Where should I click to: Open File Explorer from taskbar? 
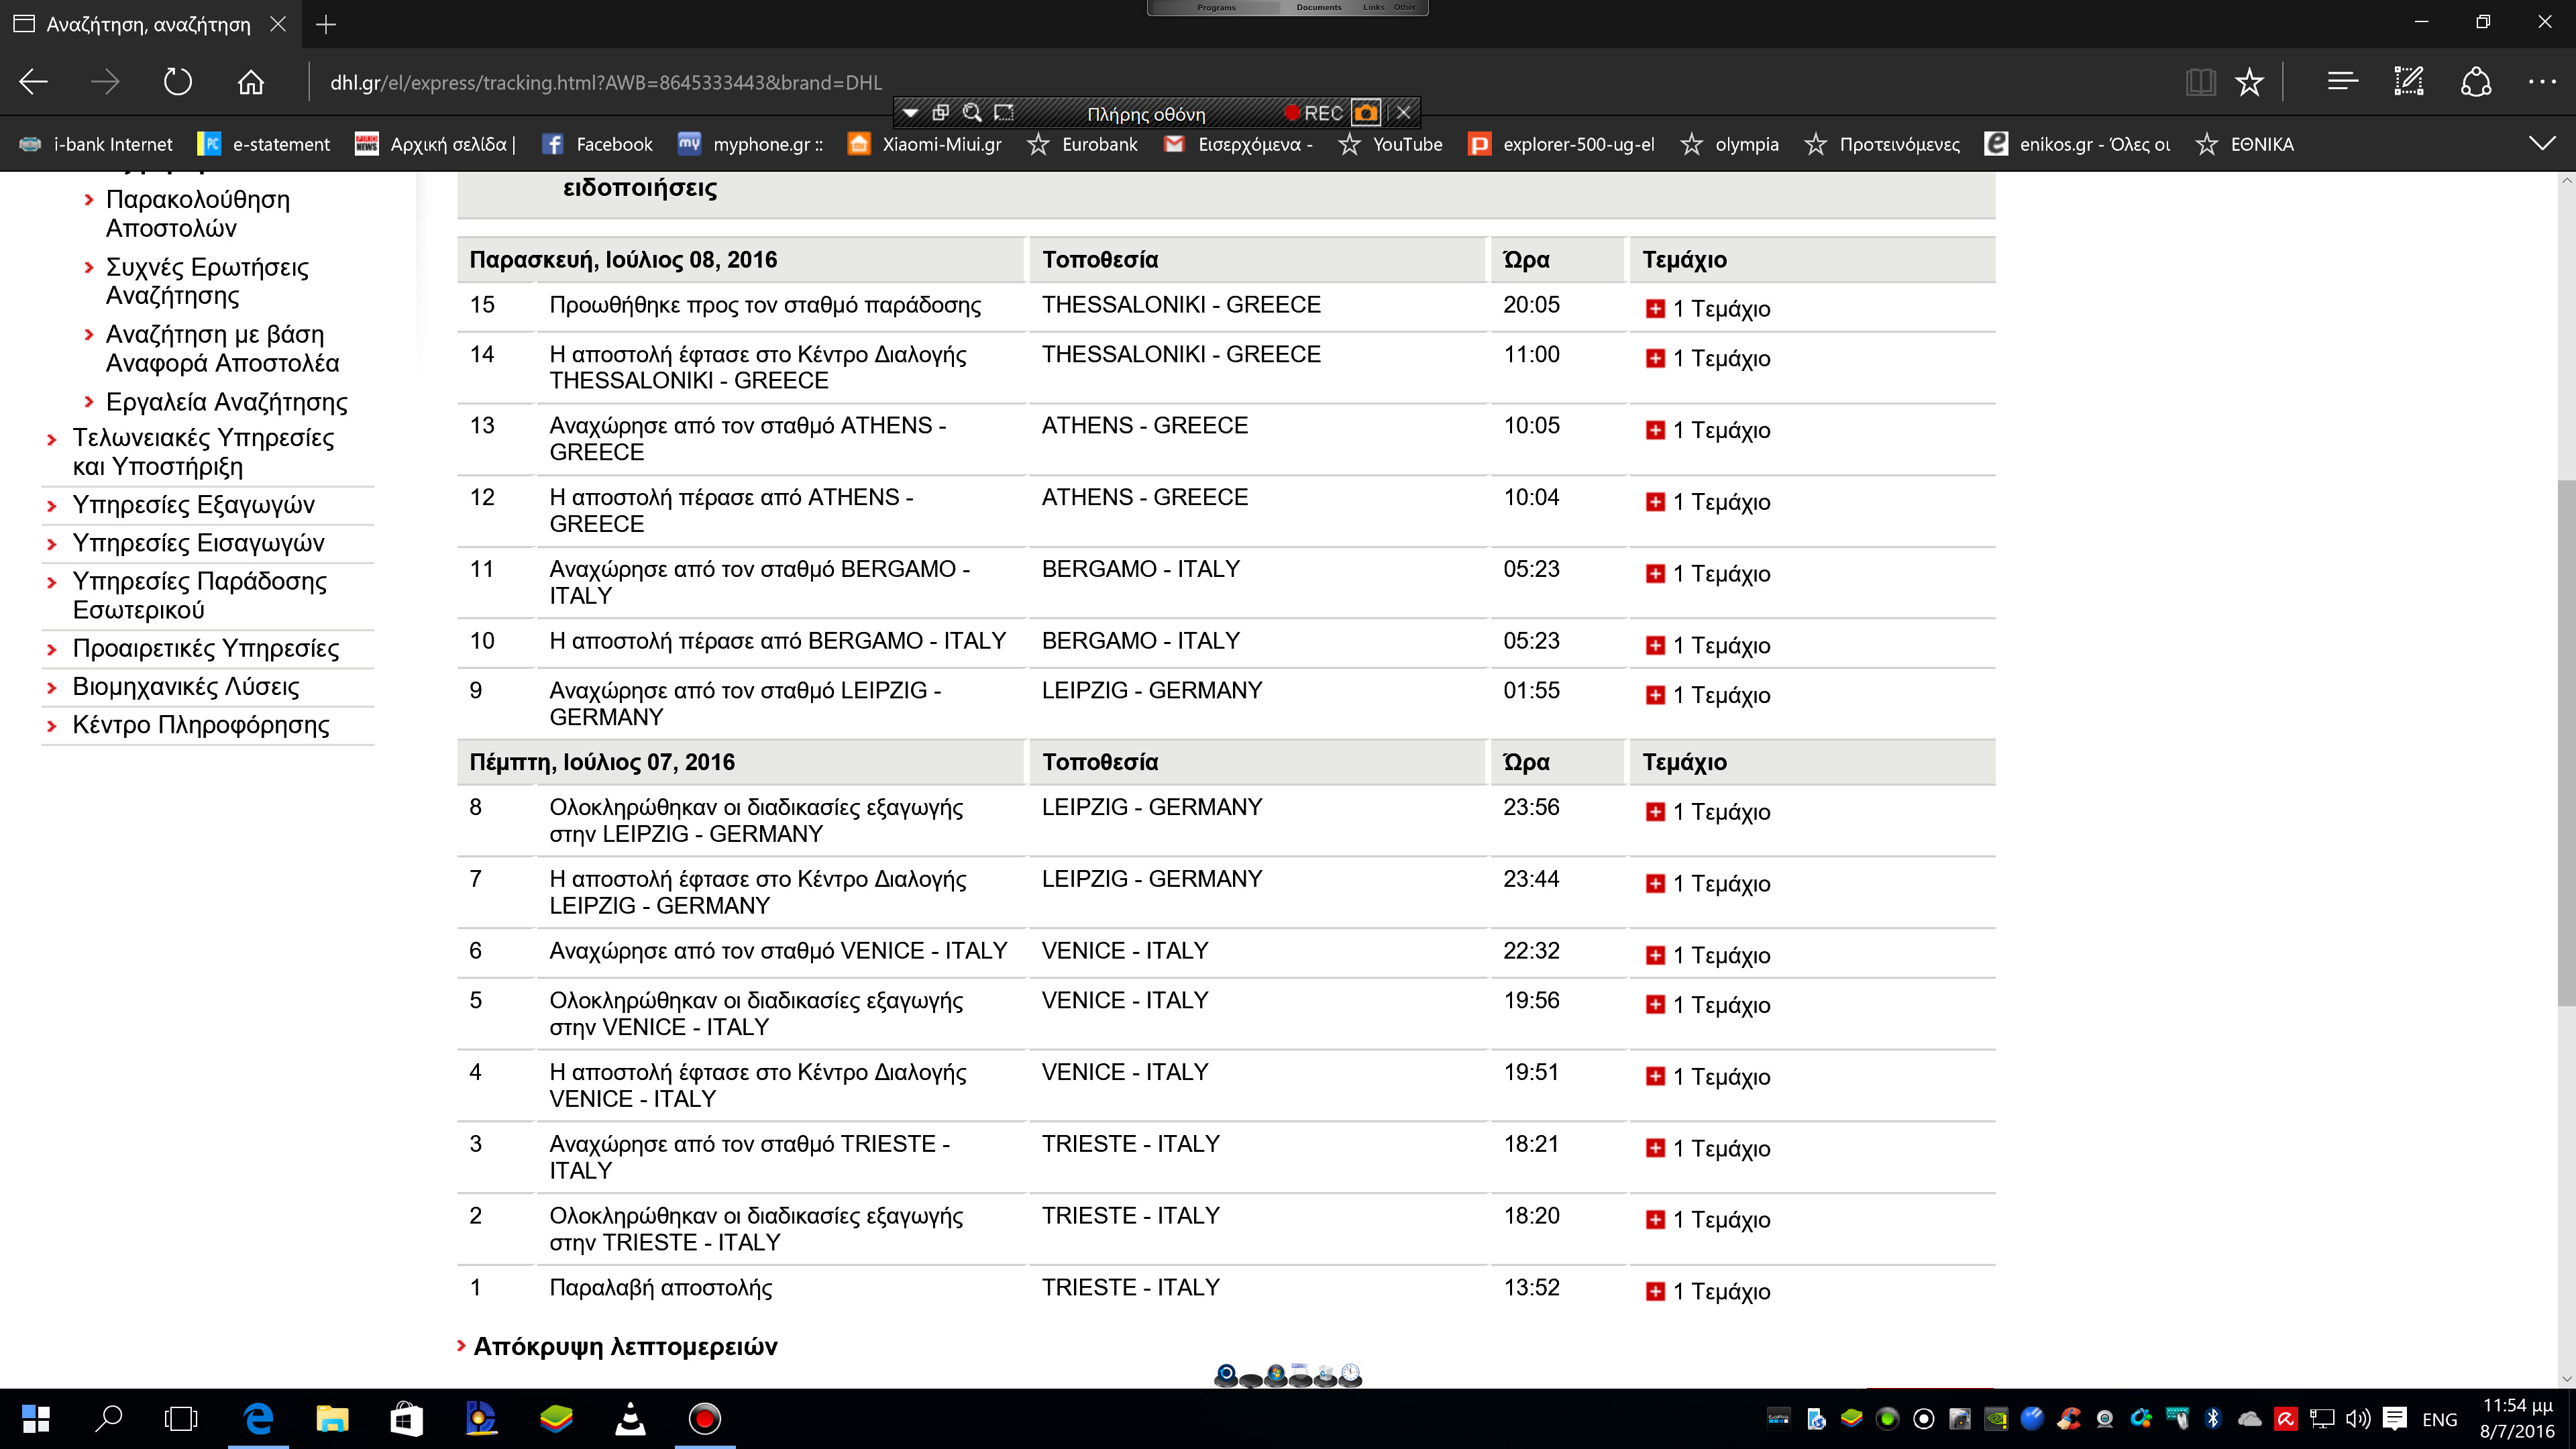tap(332, 1418)
